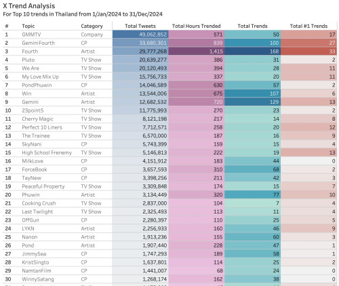Screen dimensions: 339x286
Task: Select the GMMTV topic row label
Action: (31, 35)
